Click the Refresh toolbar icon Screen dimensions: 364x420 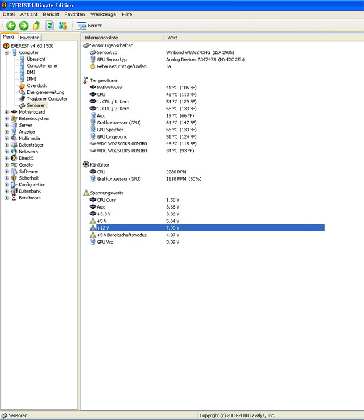[49, 26]
